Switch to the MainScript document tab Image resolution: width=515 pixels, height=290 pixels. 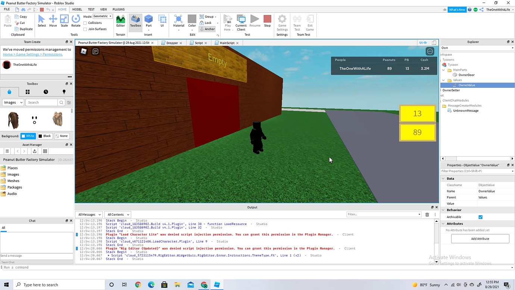[x=227, y=43]
